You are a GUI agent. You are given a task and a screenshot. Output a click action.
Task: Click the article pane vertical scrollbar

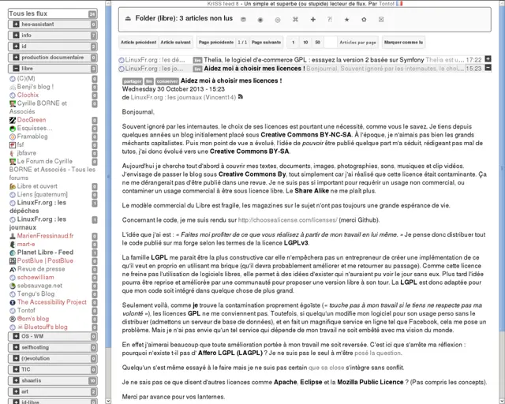coord(502,167)
